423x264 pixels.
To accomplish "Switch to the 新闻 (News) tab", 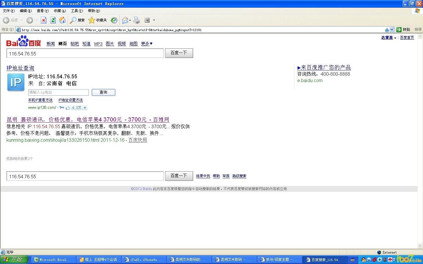I will click(51, 44).
